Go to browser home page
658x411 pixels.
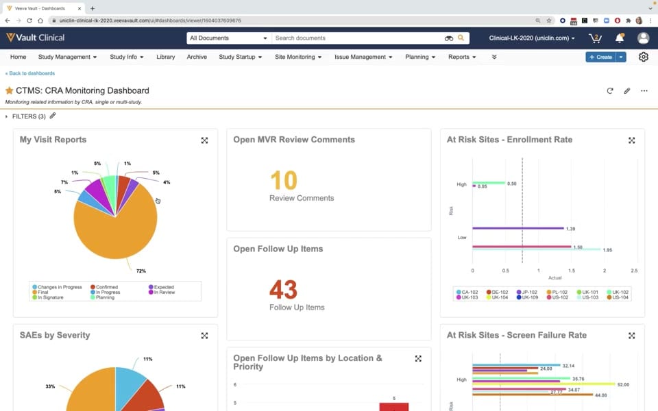point(40,20)
